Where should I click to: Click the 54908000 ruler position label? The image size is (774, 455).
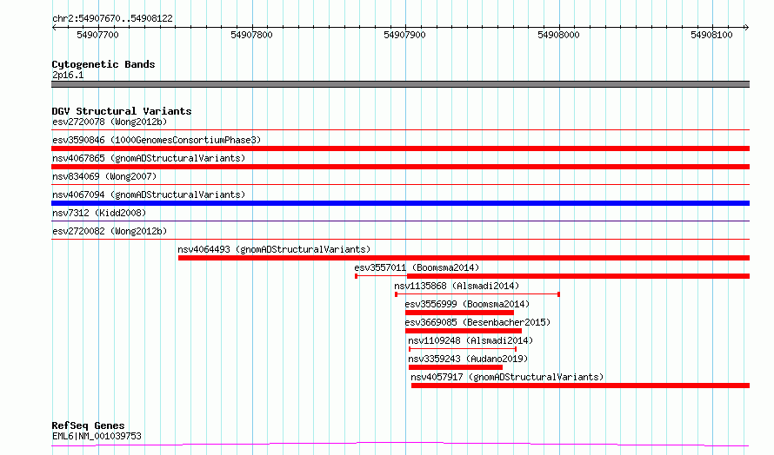coord(558,35)
